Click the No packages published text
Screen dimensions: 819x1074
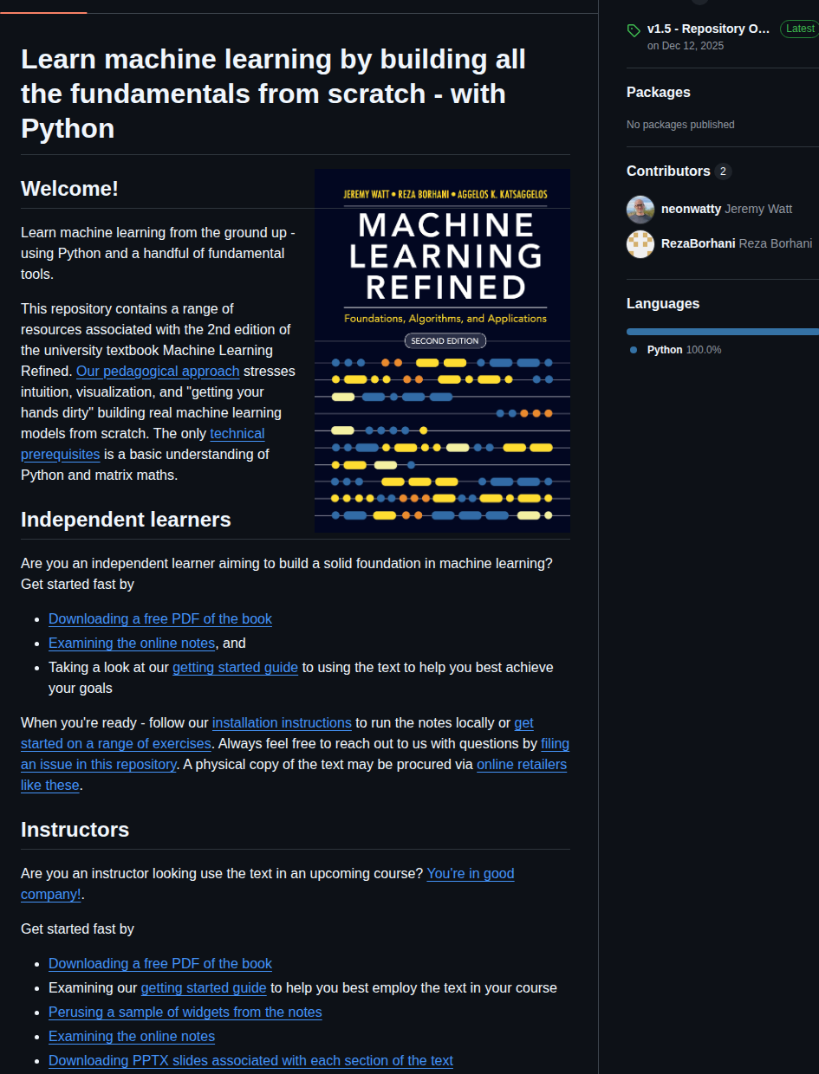tap(680, 125)
